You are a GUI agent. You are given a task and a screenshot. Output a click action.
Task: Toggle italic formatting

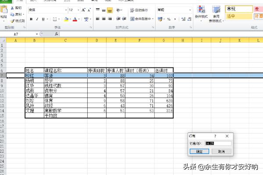[37, 19]
